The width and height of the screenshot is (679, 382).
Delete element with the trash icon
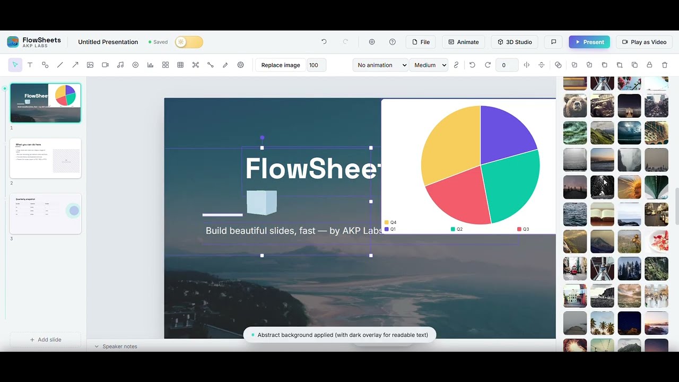(x=665, y=65)
